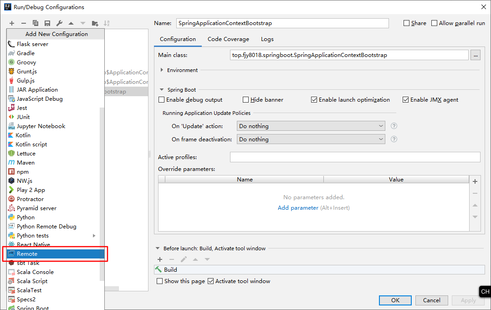Click the Save Configuration disk icon
The width and height of the screenshot is (491, 310).
(x=47, y=23)
